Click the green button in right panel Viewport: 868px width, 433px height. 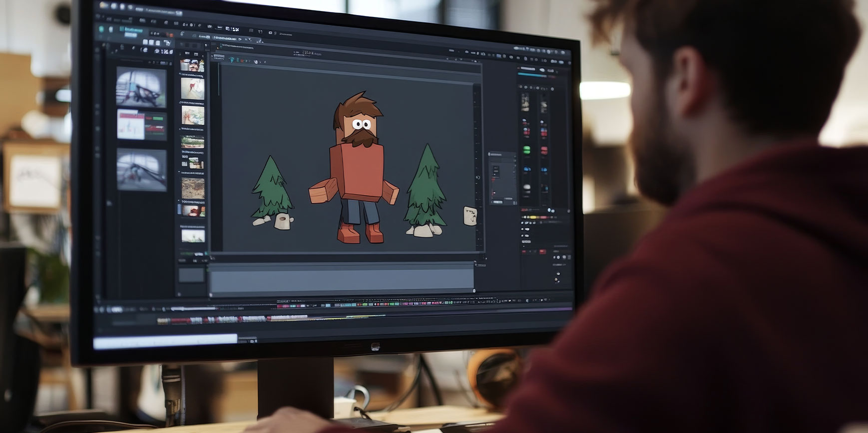click(526, 150)
